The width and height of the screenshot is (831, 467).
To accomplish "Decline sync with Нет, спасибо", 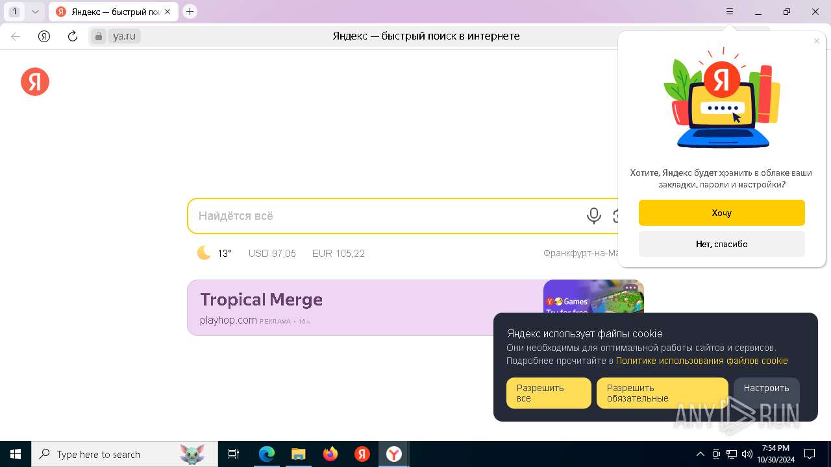I will pyautogui.click(x=722, y=244).
